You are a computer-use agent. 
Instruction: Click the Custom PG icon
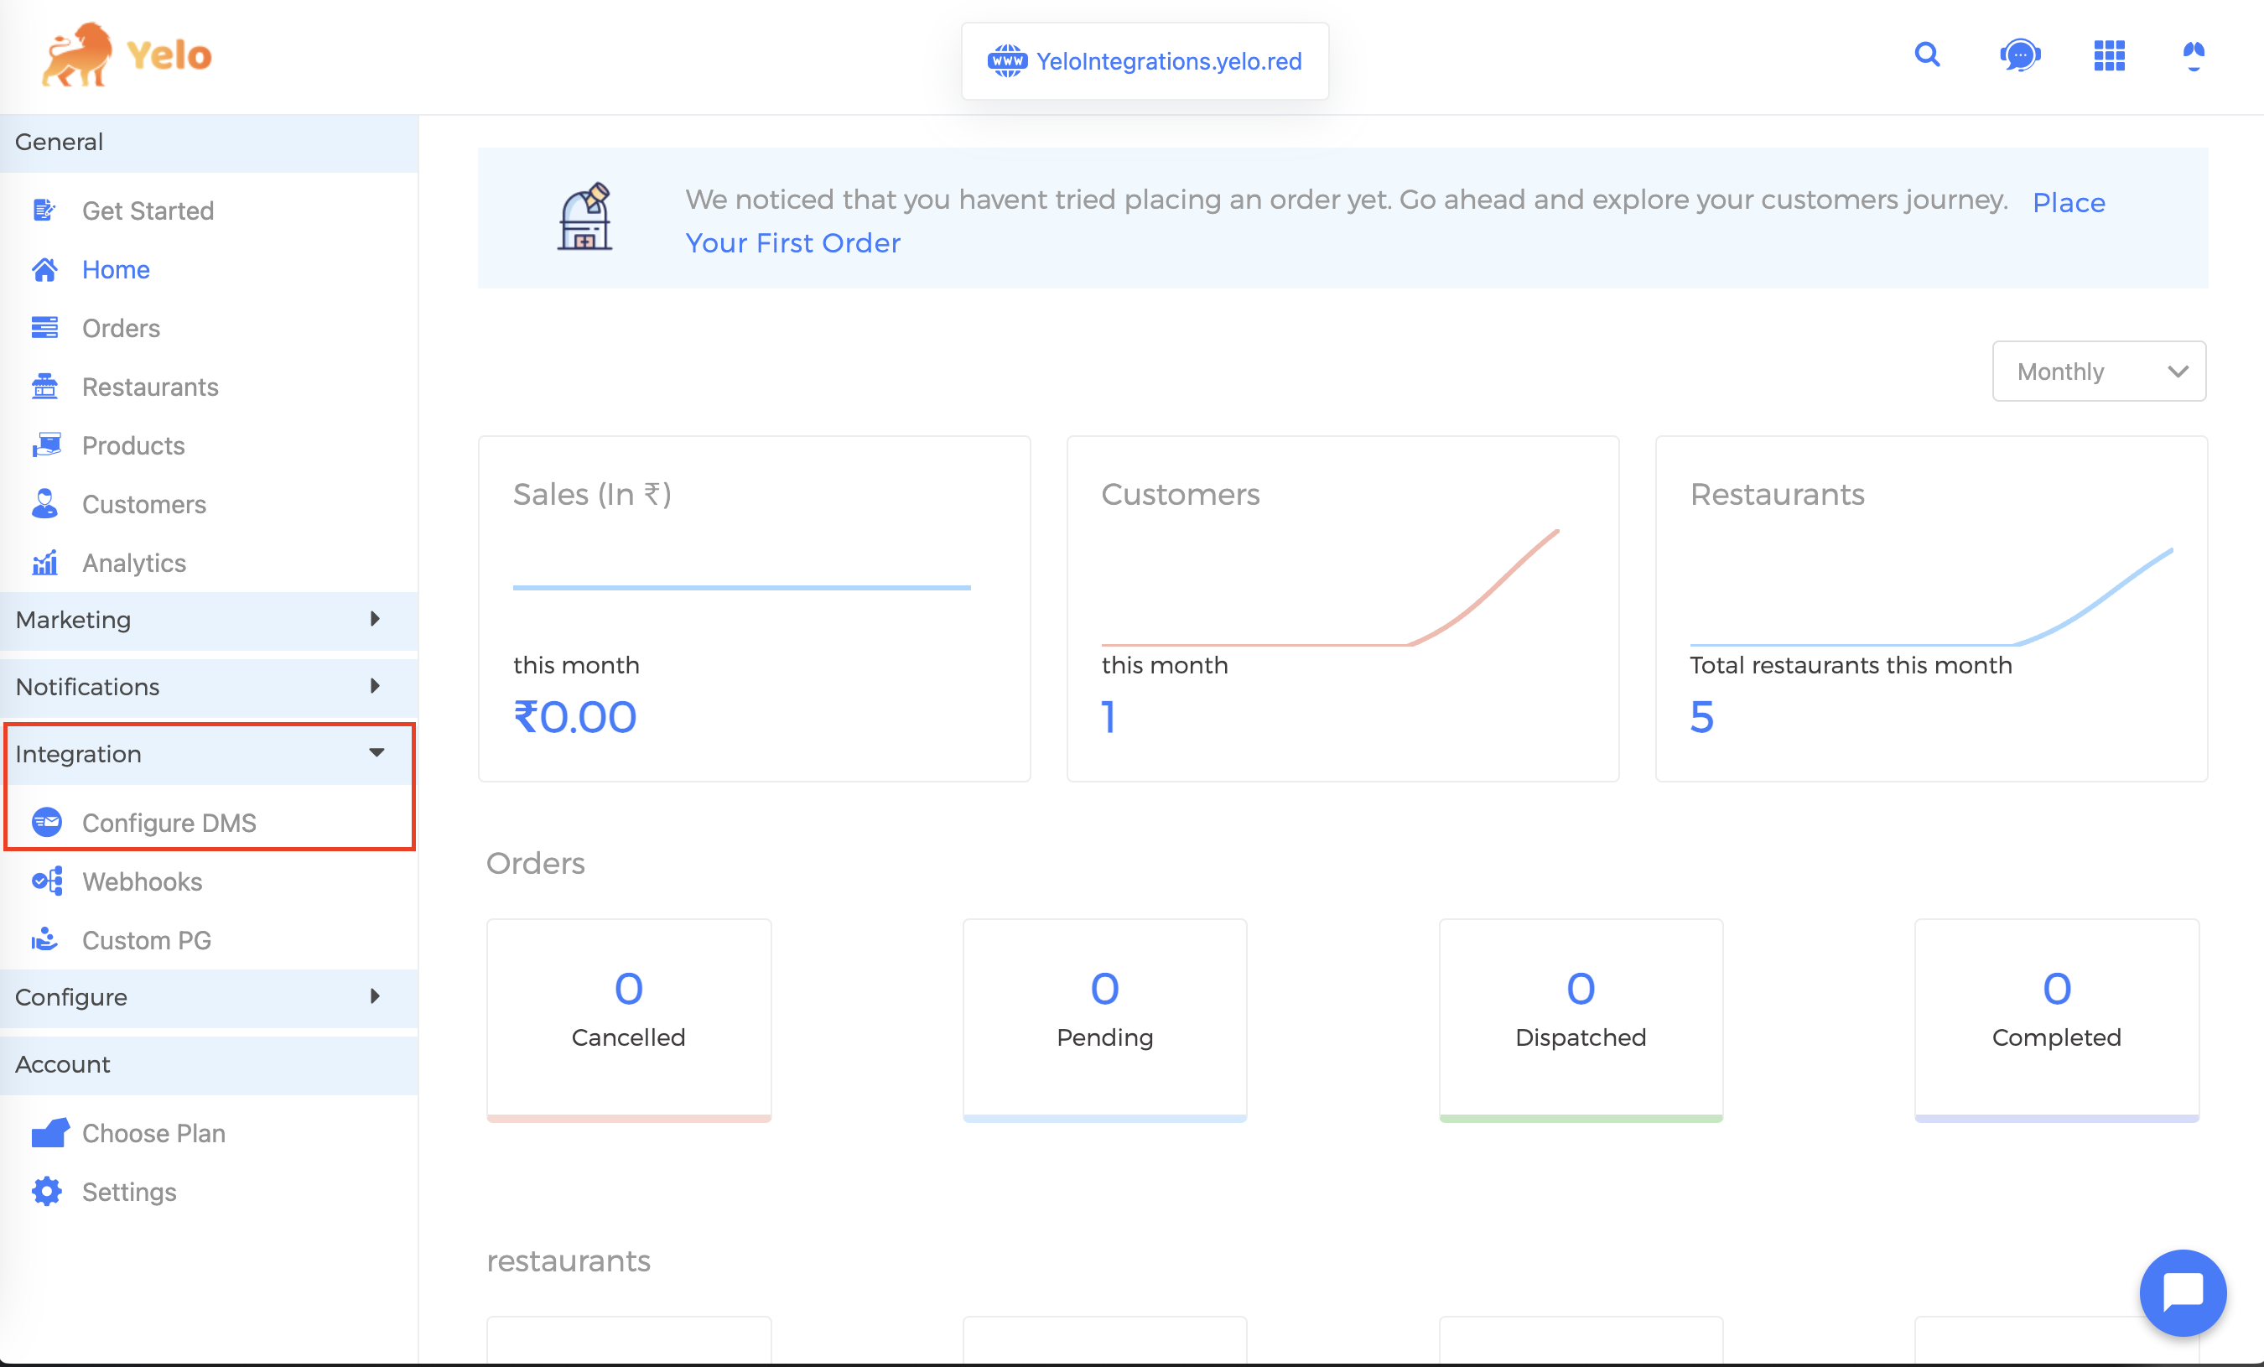point(45,940)
